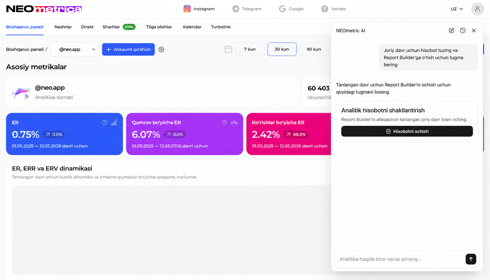
Task: Click the NEOmetrica logo
Action: pos(44,9)
